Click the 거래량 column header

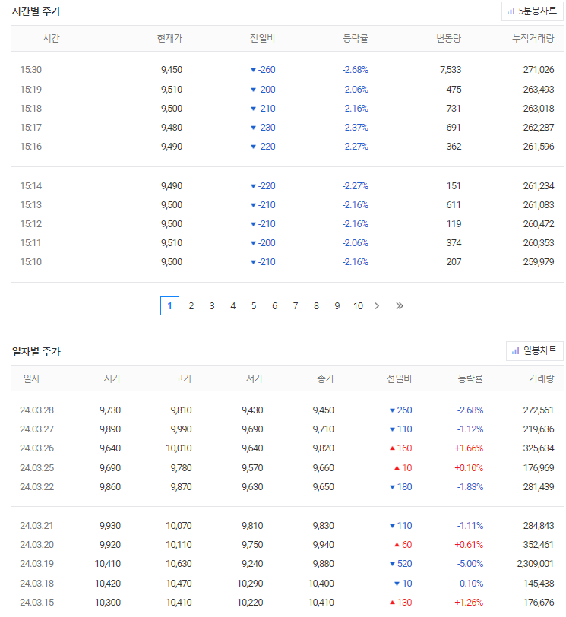(541, 378)
